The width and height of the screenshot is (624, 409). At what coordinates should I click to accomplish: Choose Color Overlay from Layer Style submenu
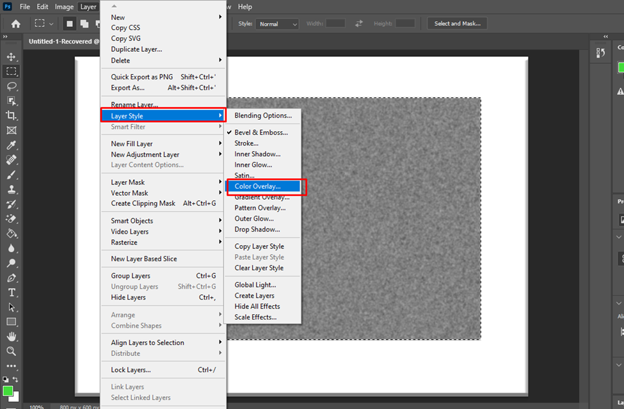[262, 186]
